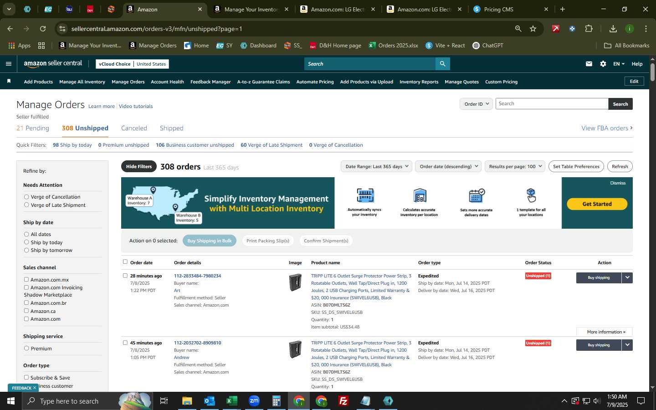Select Verge of Late Shipment radio filter
The height and width of the screenshot is (410, 656).
[x=26, y=205]
